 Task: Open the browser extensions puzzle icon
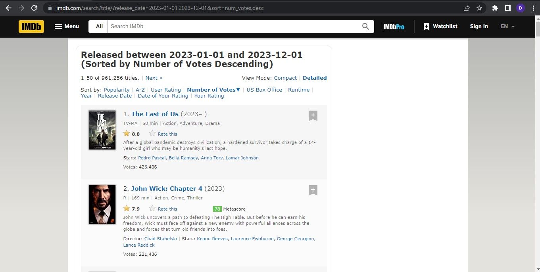495,8
